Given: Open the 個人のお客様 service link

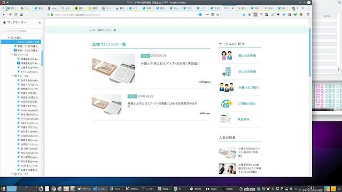Looking at the screenshot, I should 247,55.
